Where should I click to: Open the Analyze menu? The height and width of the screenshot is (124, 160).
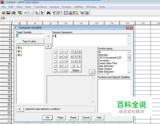54,7
